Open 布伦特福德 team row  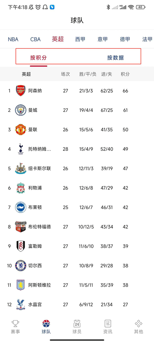point(77,227)
